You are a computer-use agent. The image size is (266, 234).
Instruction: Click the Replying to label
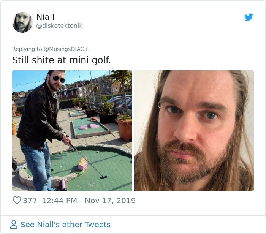point(27,49)
